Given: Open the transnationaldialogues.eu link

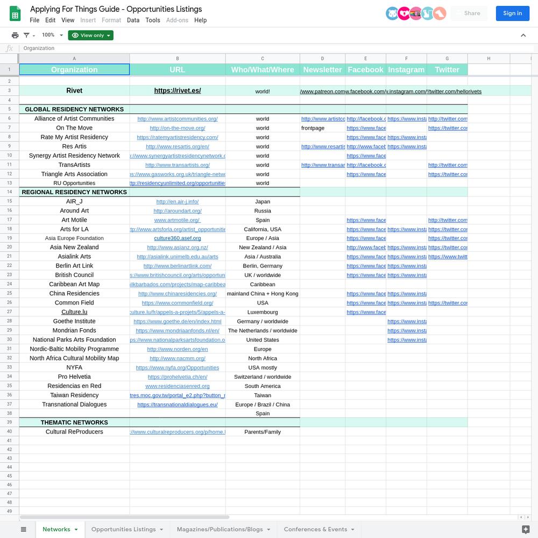Looking at the screenshot, I should point(178,405).
